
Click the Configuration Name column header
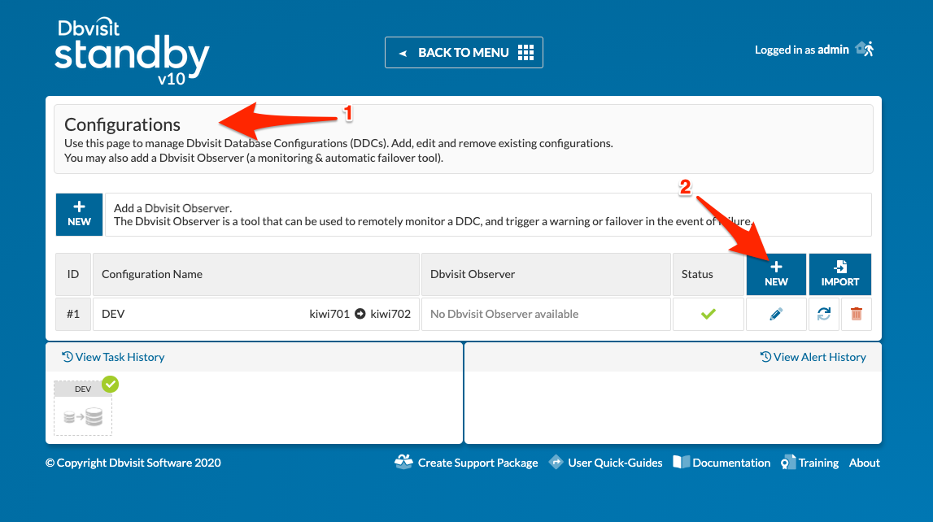coord(256,274)
